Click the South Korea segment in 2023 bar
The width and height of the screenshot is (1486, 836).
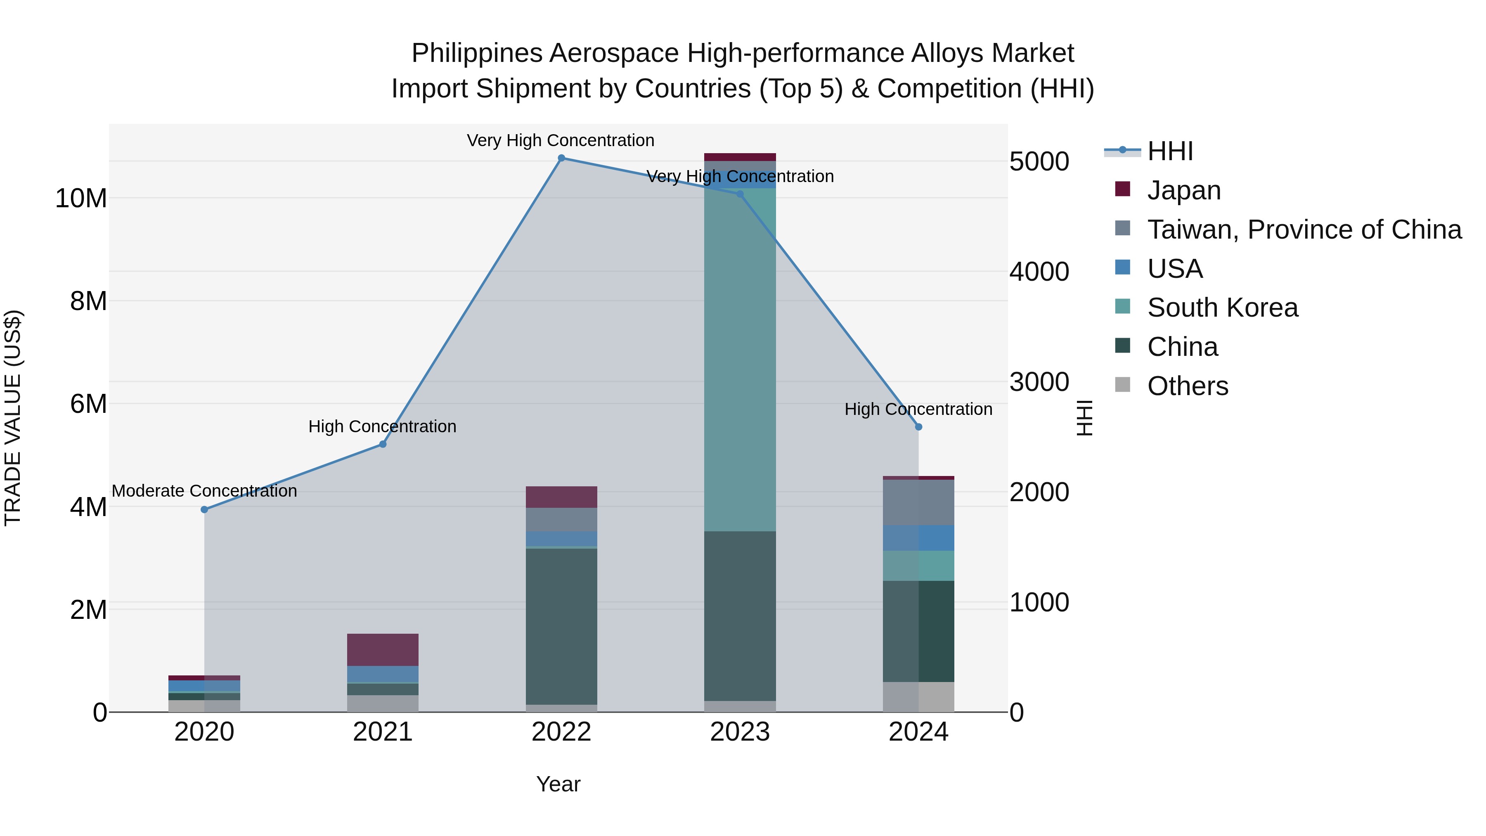point(740,360)
